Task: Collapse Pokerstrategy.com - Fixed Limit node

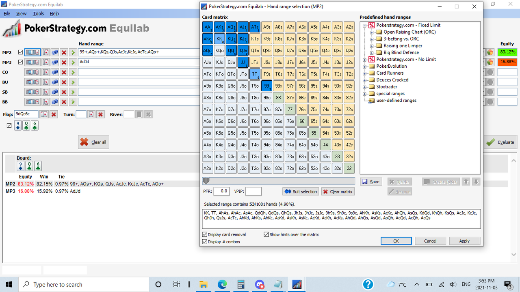Action: (x=364, y=25)
